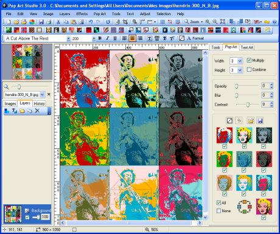Click the Underline U icon
280x234 pixels.
click(x=115, y=38)
